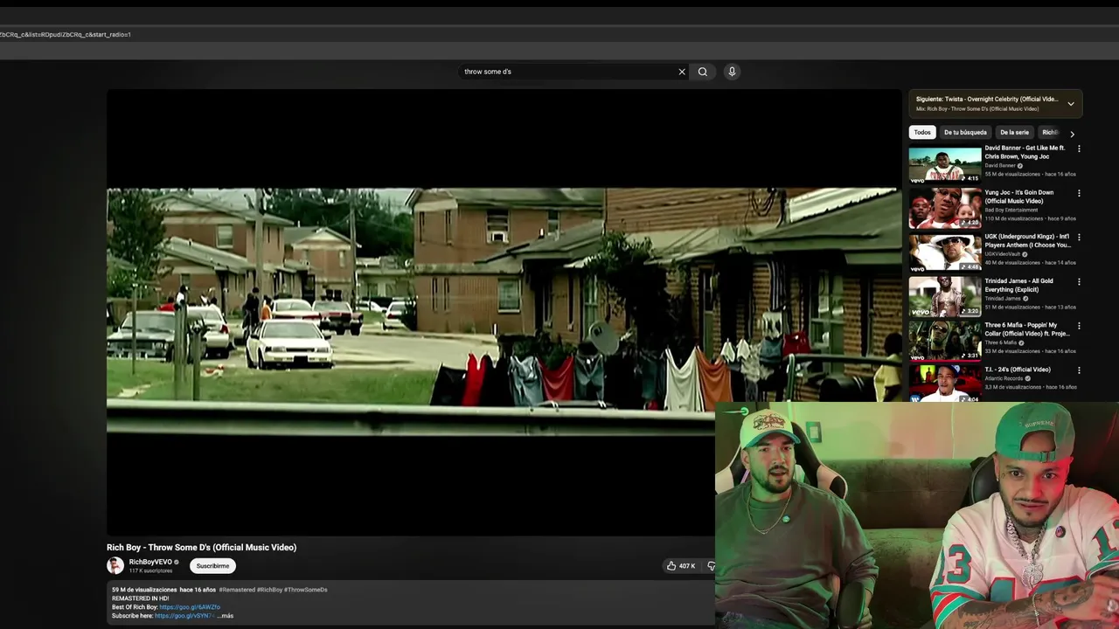Expand the Siguiente mix playlist panel
The image size is (1119, 629).
(x=1070, y=104)
